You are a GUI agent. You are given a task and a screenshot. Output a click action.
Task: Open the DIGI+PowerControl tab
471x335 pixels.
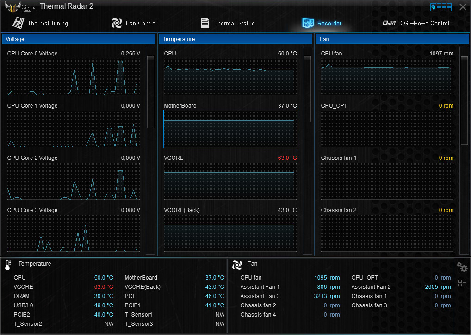416,23
